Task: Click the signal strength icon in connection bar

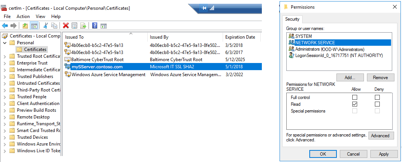Action: [212, 8]
